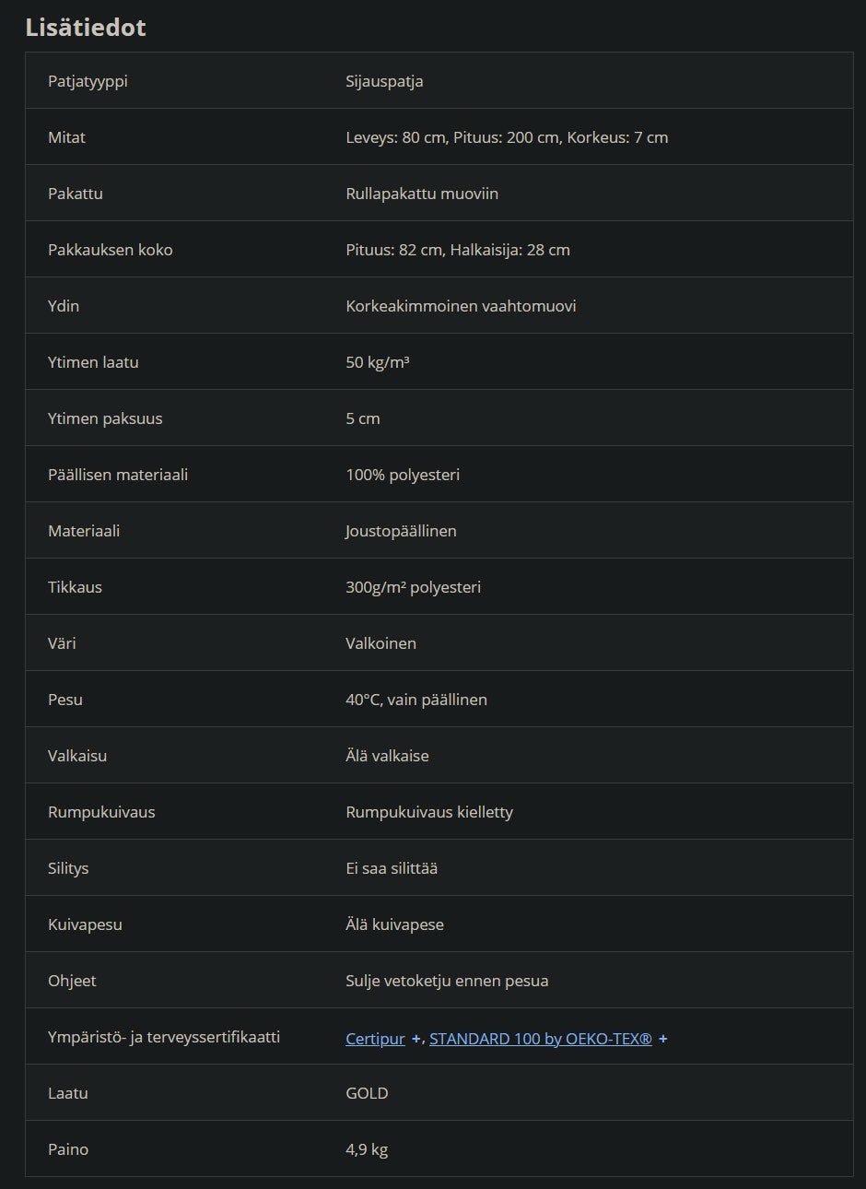This screenshot has width=866, height=1189.
Task: Select the 50 kg/m³ core quality value
Action: point(377,362)
